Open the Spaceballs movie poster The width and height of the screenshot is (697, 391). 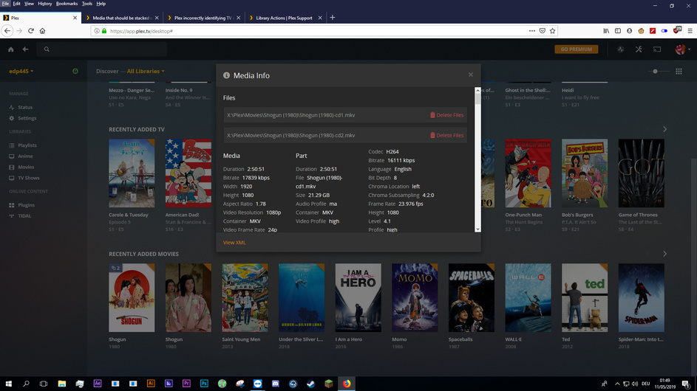click(471, 298)
